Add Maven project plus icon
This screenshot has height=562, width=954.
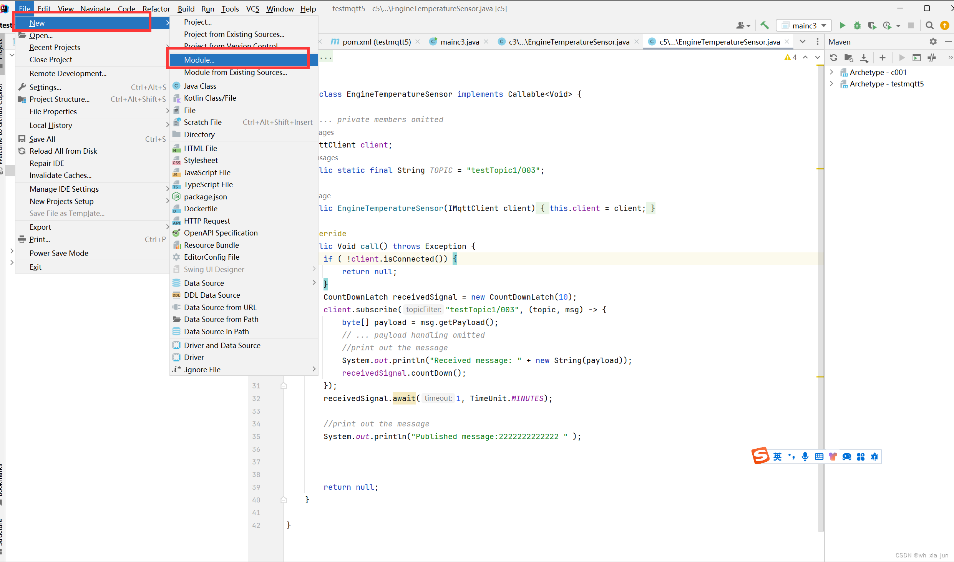coord(883,58)
